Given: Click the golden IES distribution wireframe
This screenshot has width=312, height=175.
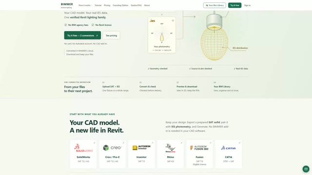Looking at the screenshot, I should (214, 44).
